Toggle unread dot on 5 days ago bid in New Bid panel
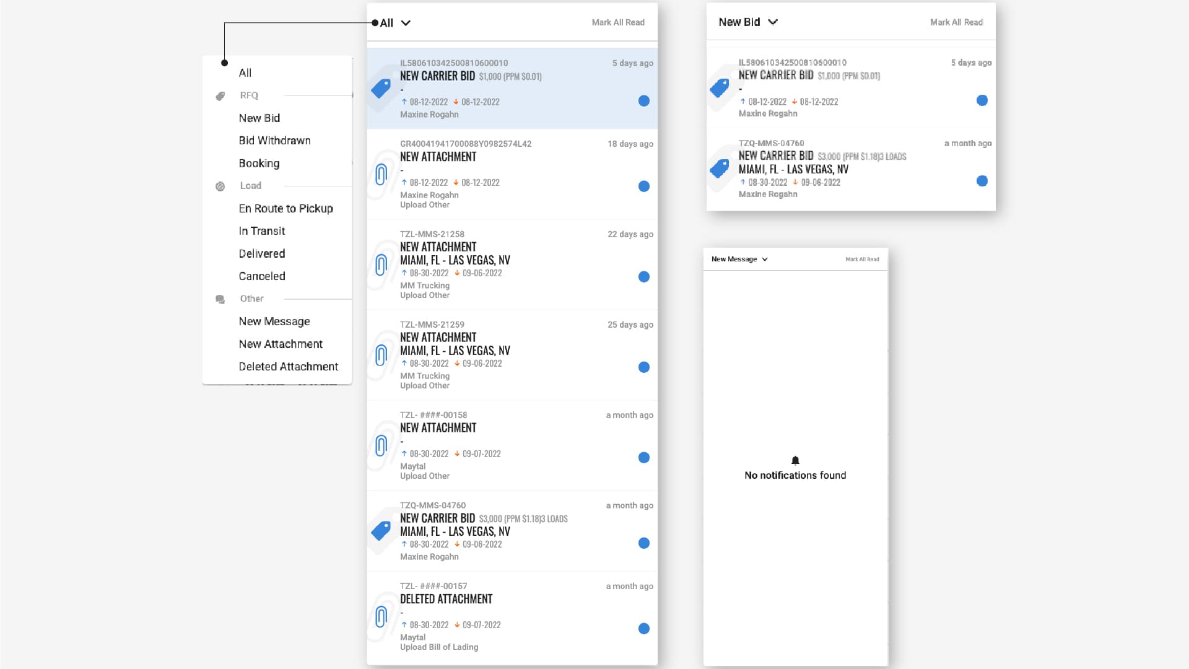This screenshot has width=1189, height=669. click(982, 100)
